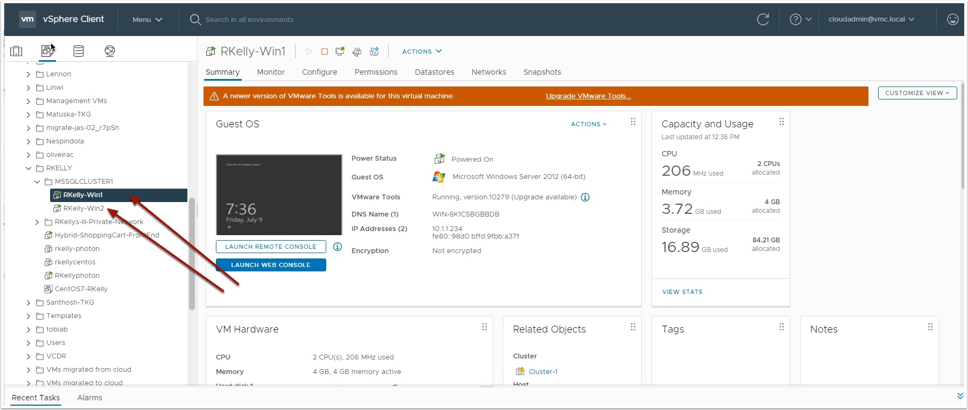Expand RKellys-lil-Private-Network folder
The height and width of the screenshot is (410, 968).
(37, 222)
